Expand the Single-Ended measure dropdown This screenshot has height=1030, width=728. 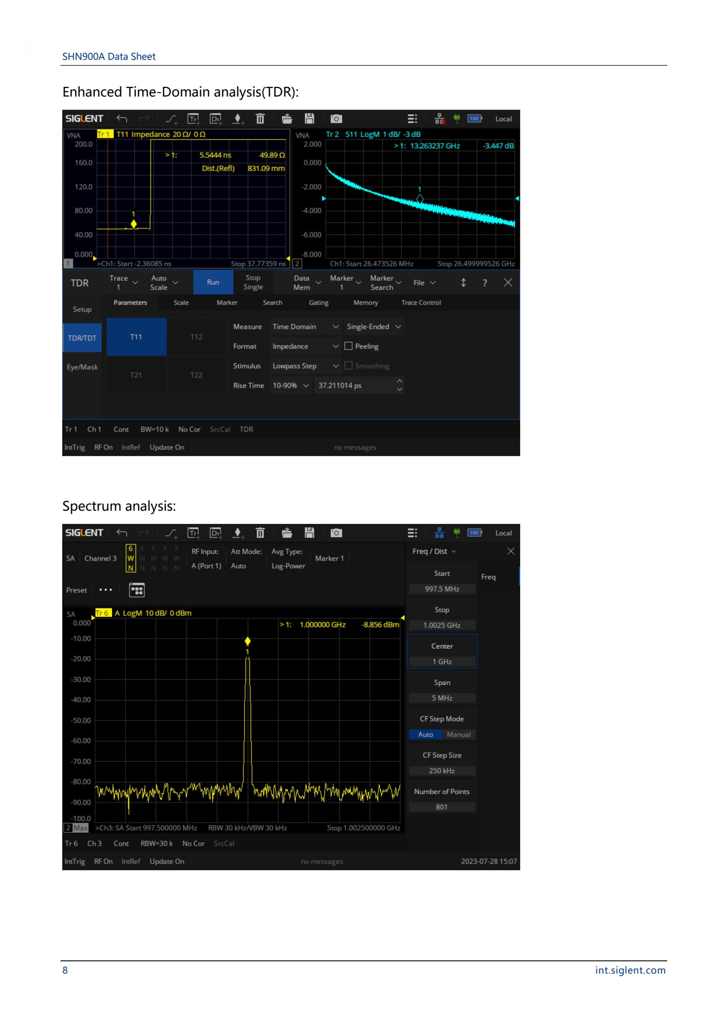[x=373, y=327]
